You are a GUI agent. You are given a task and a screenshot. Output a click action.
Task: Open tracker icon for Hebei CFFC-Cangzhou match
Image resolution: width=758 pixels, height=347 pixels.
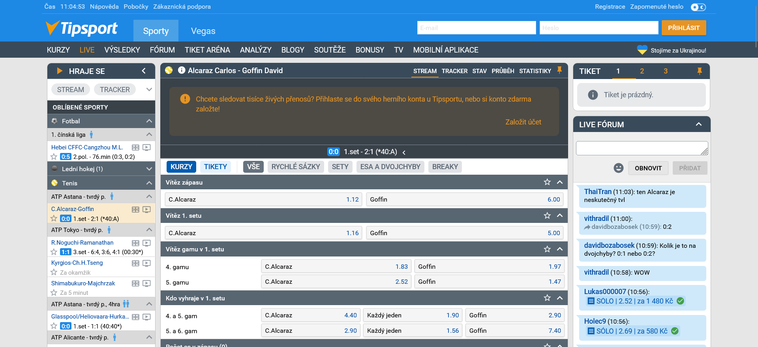click(x=135, y=147)
